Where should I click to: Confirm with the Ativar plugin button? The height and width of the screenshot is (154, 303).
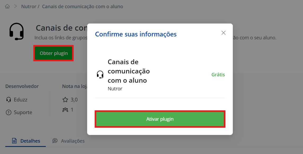[160, 119]
